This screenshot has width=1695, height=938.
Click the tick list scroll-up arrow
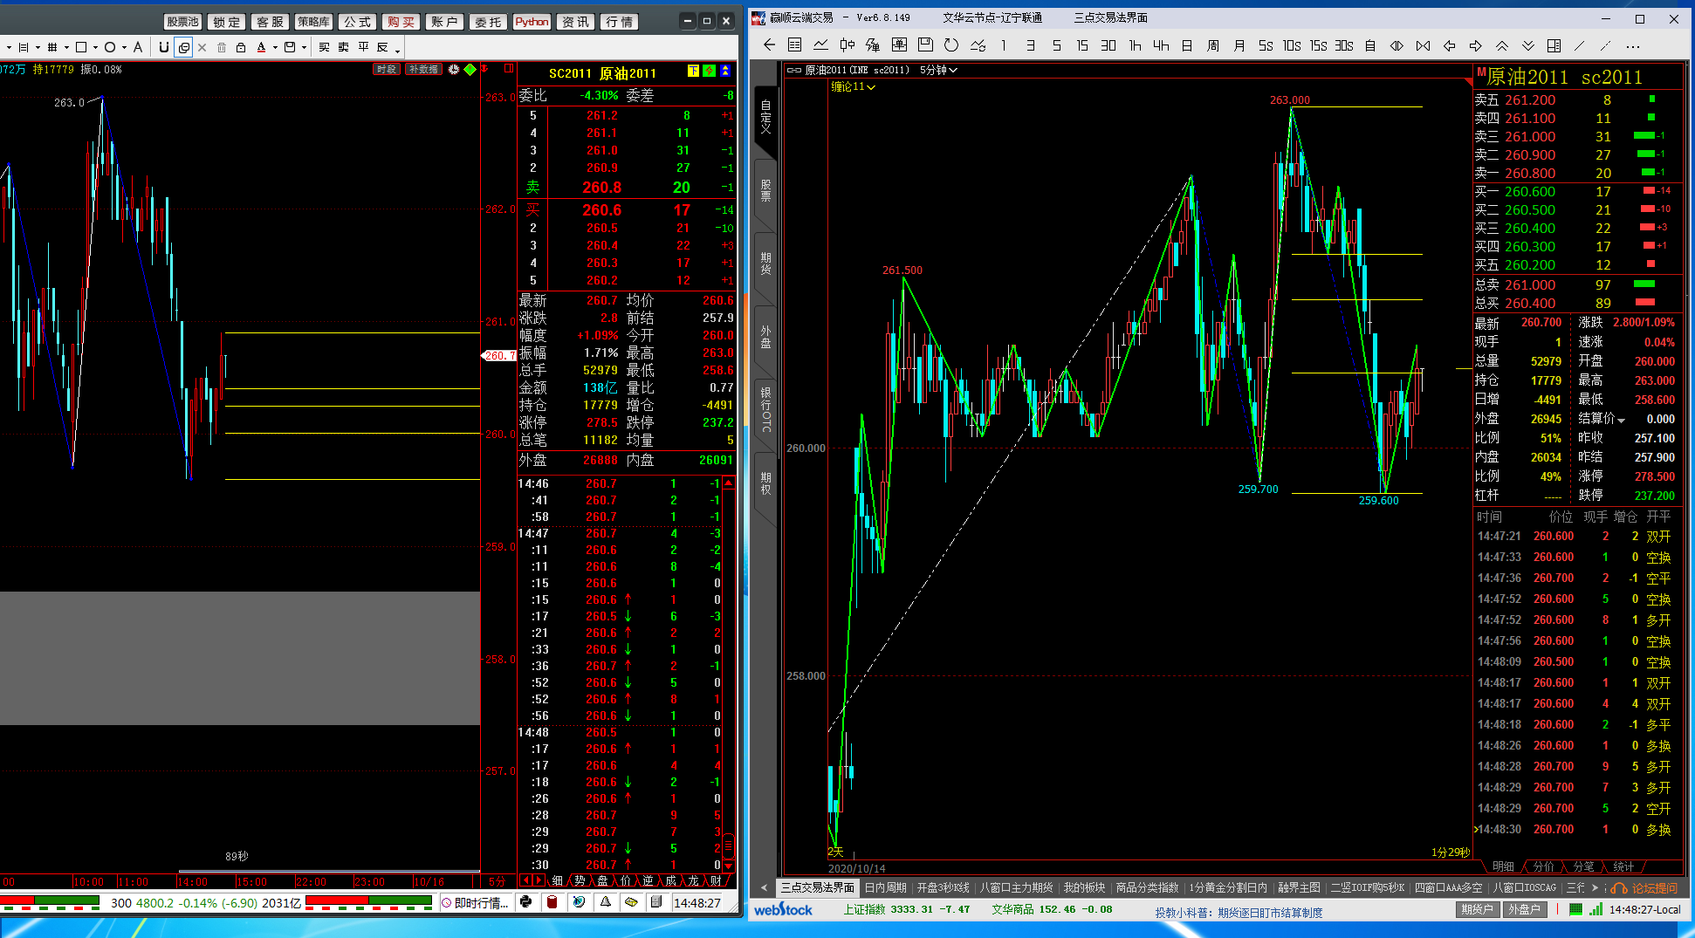pyautogui.click(x=729, y=483)
